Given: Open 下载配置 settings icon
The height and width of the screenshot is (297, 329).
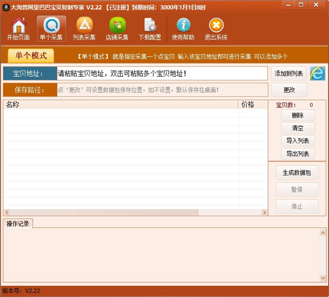Looking at the screenshot, I should coord(150,25).
